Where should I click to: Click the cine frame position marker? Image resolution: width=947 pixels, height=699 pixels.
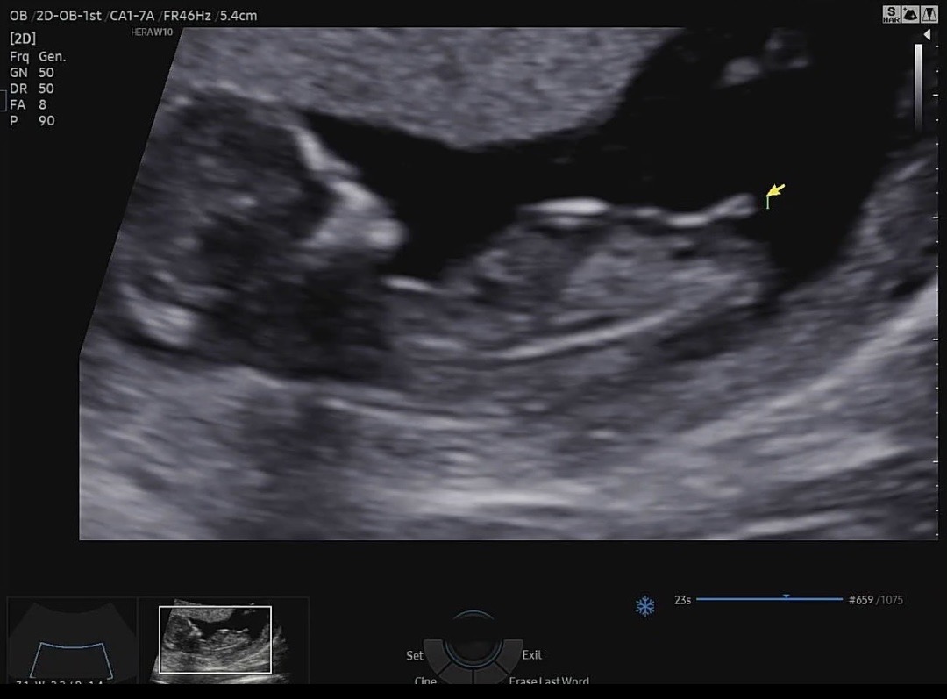(x=787, y=596)
